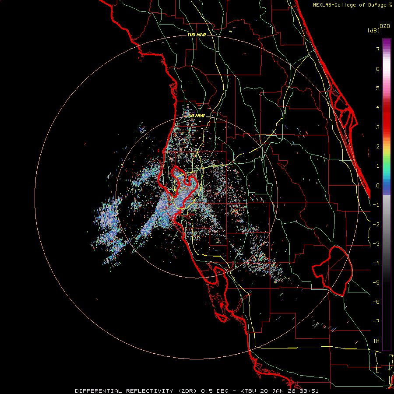
Task: Click the 0 value on color scale
Action: (x=378, y=186)
